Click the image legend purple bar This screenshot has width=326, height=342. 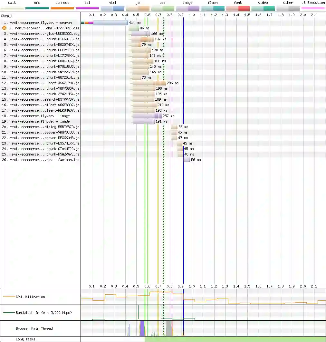tap(188, 8)
